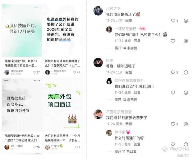Reply to 我们组12月底要去西安了 comment
Viewport: 193px width, 160px height.
pos(129,124)
